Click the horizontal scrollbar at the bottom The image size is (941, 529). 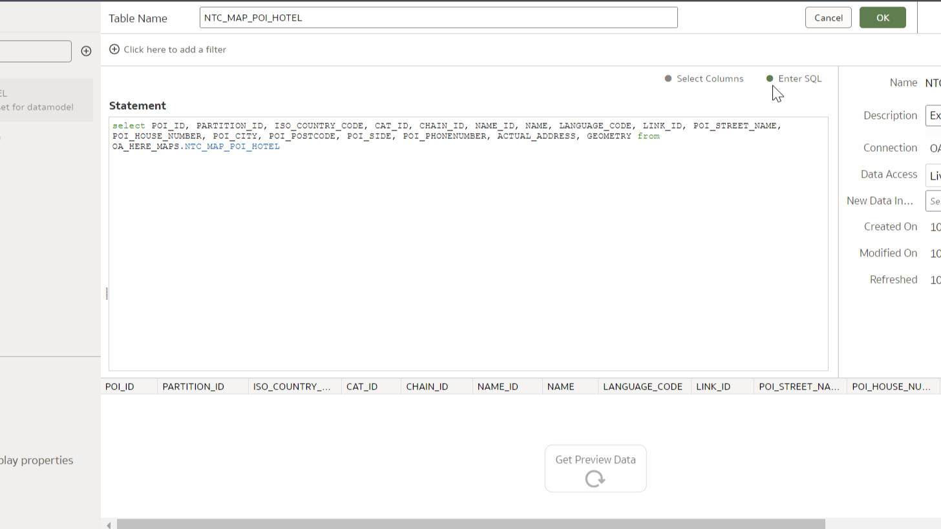click(x=472, y=524)
